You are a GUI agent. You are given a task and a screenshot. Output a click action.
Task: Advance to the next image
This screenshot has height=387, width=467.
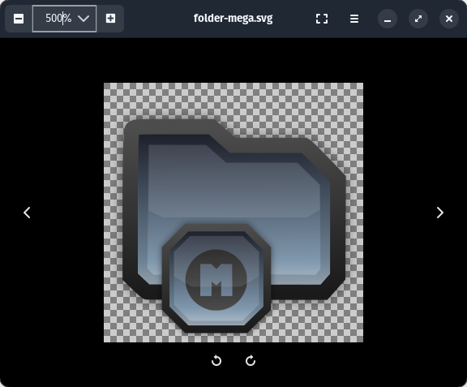pos(440,213)
